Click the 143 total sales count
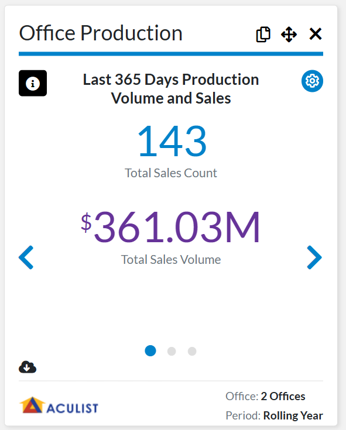Screen dimensions: 346x430 click(172, 141)
